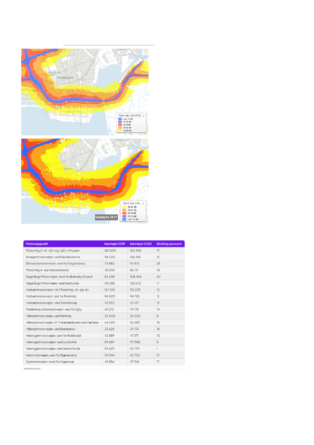This screenshot has height=445, width=314.
Task: Click the blue 'over 75 dB' swatch in 2012 legend
Action: 120,119
